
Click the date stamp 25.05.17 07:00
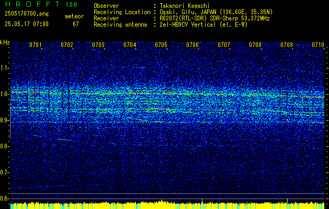tap(27, 24)
